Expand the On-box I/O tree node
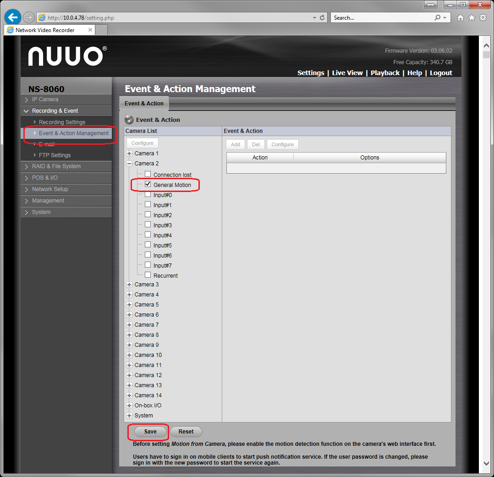Viewport: 494px width, 477px height. (x=129, y=406)
